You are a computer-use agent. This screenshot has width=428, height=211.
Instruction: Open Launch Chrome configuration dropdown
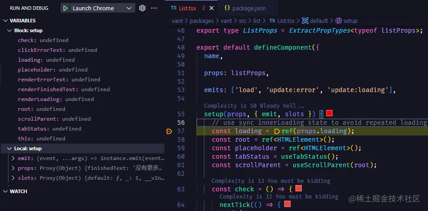102,8
